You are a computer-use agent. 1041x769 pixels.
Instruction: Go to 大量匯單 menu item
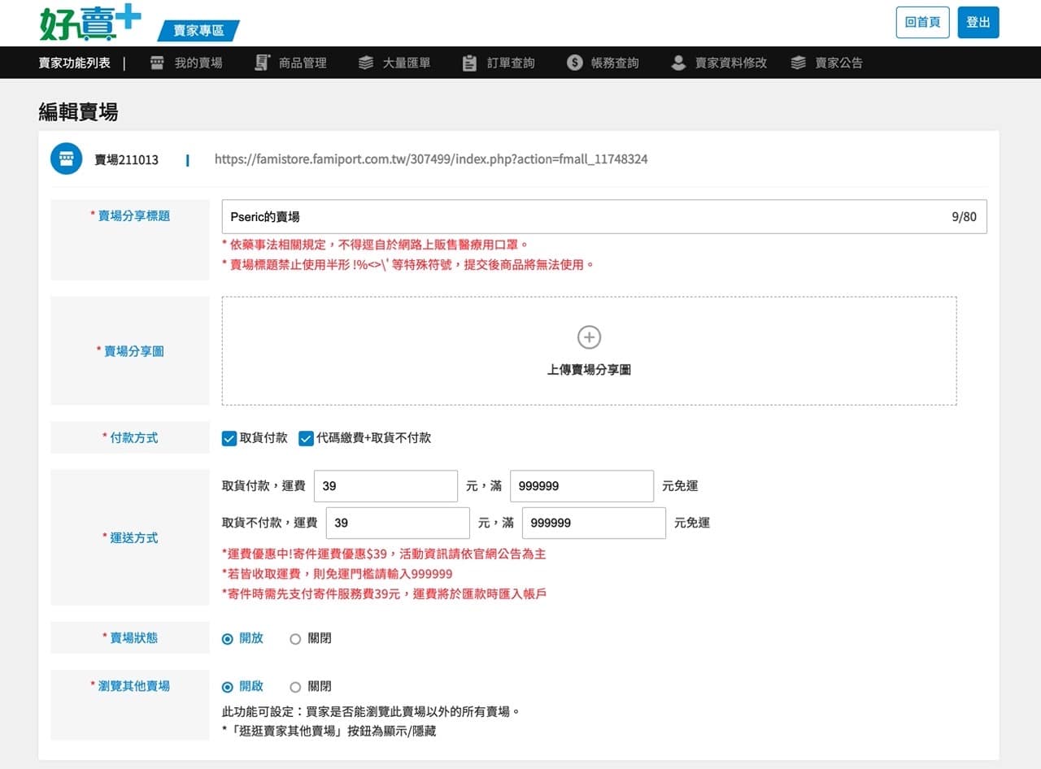pyautogui.click(x=407, y=63)
